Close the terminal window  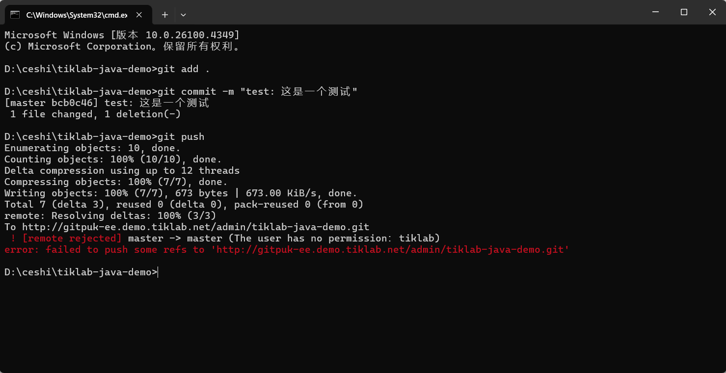pos(712,12)
